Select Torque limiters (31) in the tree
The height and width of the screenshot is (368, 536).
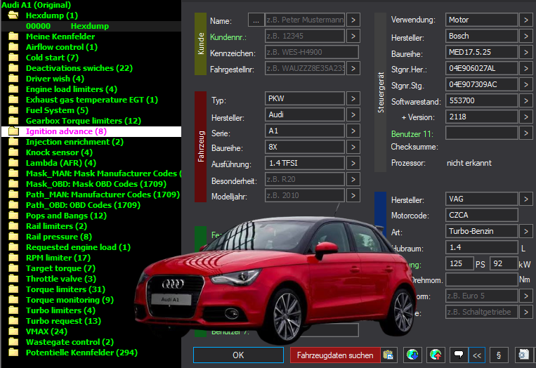tap(65, 289)
